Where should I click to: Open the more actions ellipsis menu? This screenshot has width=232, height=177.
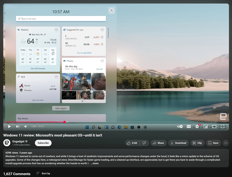[x=226, y=143]
